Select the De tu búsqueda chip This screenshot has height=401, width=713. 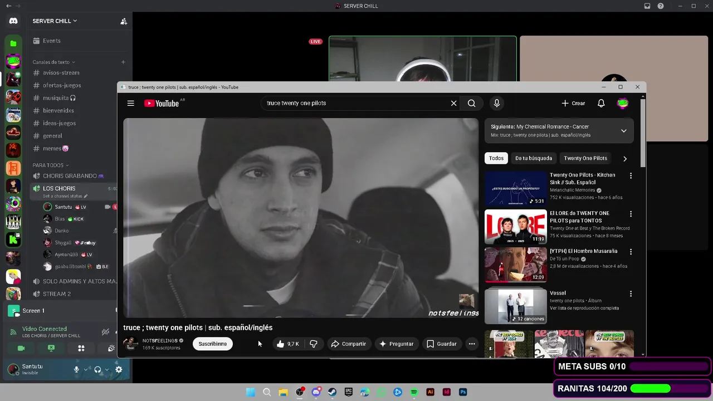pyautogui.click(x=534, y=158)
